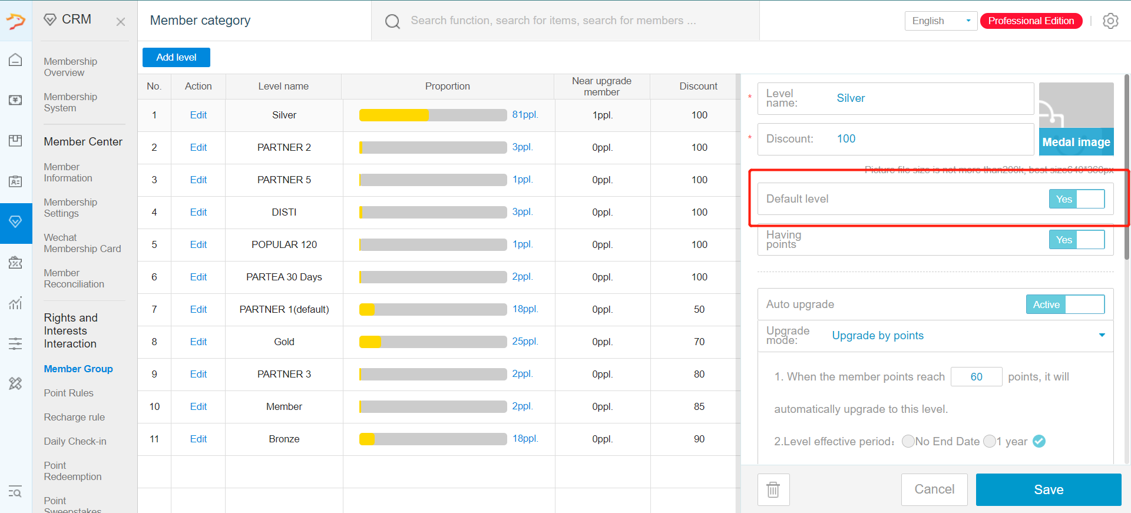This screenshot has height=513, width=1131.
Task: Select the No End Date radio button
Action: pyautogui.click(x=908, y=441)
